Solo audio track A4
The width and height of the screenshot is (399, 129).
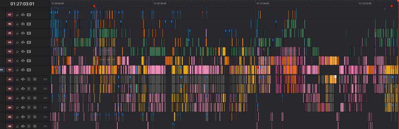[x=29, y=107]
